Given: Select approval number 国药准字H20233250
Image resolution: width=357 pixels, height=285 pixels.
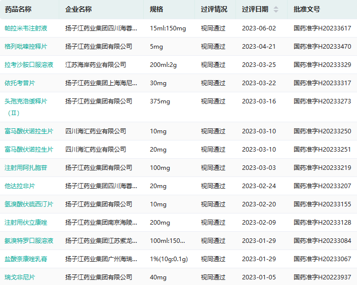Looking at the screenshot, I should coord(323,131).
